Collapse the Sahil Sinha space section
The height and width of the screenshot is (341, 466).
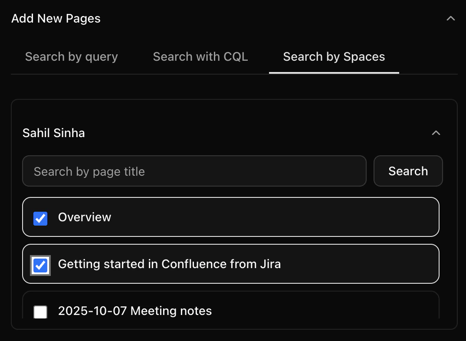[x=436, y=133]
